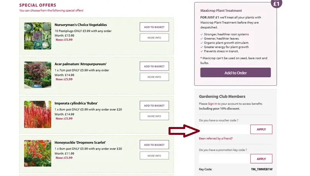View more info on Nurseryman's Choice Vegetables

[x=154, y=38]
